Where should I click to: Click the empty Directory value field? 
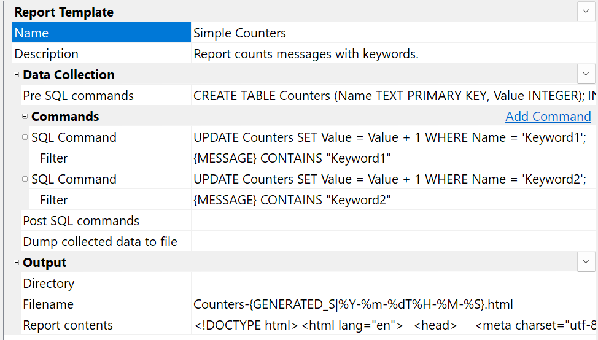tap(393, 284)
